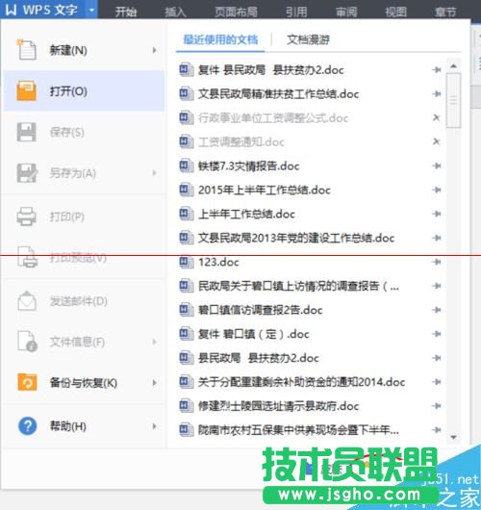This screenshot has height=510, width=481.
Task: Click the Backup and Restore orange icon
Action: click(x=27, y=382)
